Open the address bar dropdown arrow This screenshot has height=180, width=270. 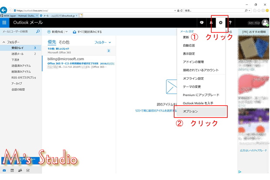click(175, 10)
